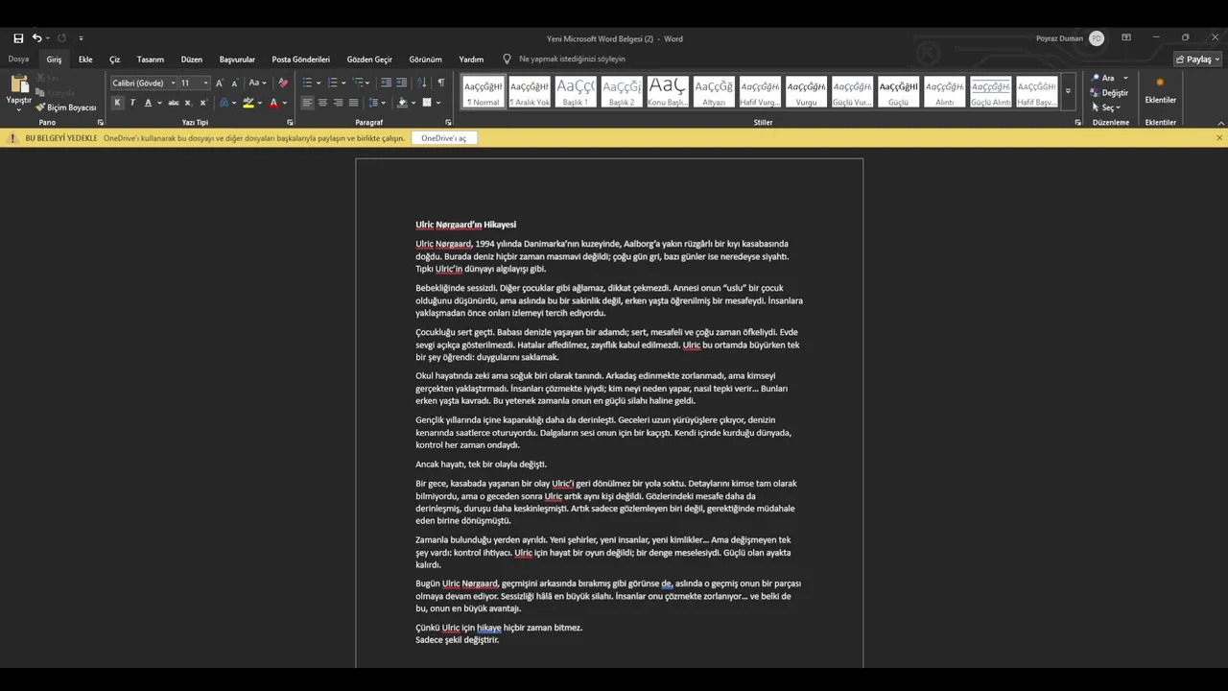Decrease paragraph indent
1228x691 pixels.
pyautogui.click(x=385, y=83)
